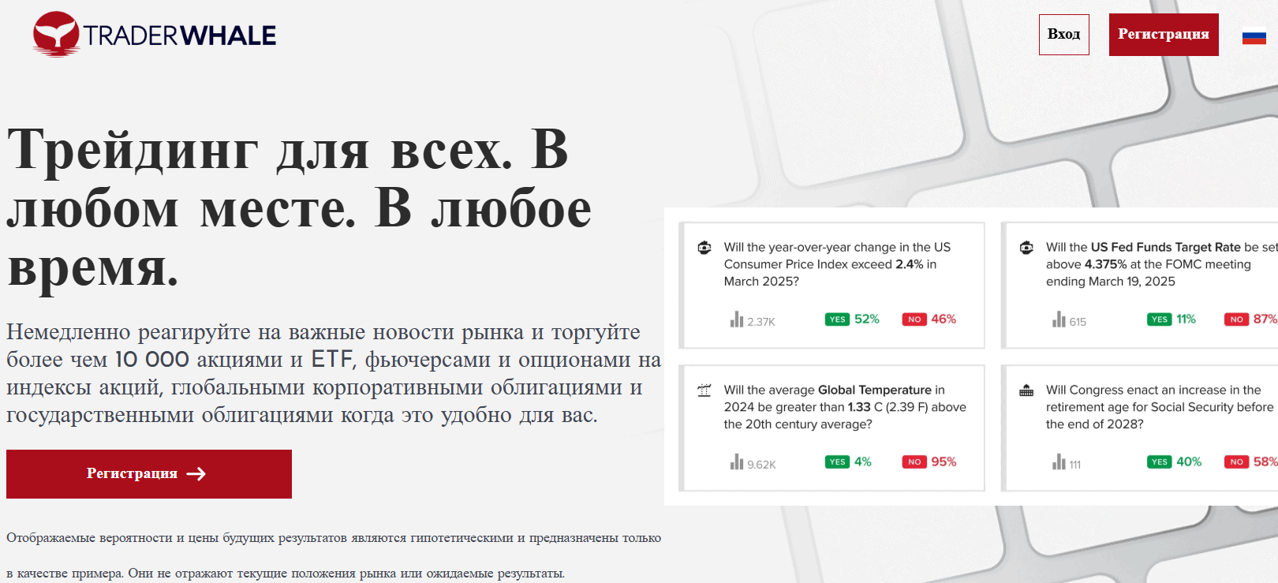Click the TraderWhale whale logo icon
Viewport: 1278px width, 583px height.
coord(55,34)
